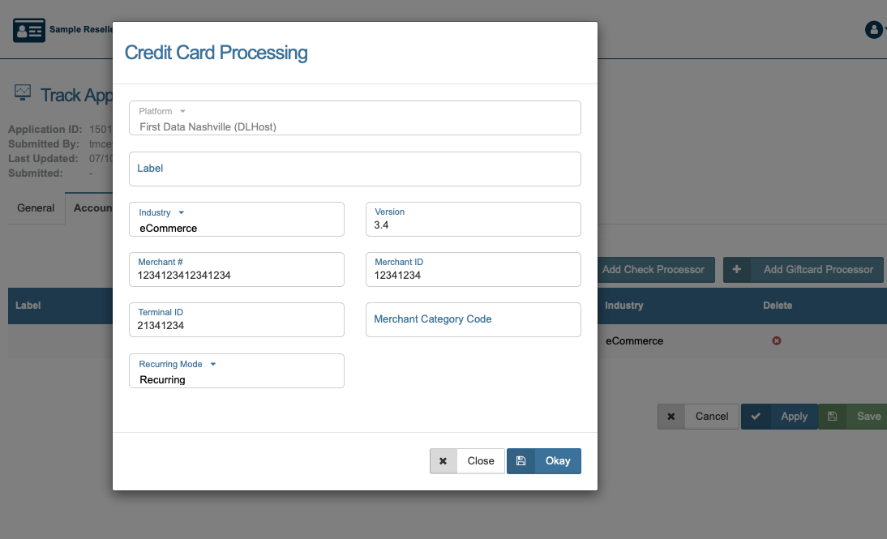Screen dimensions: 887x539
Task: Click the plus icon beside Add Giftcard Processor
Action: pos(737,269)
